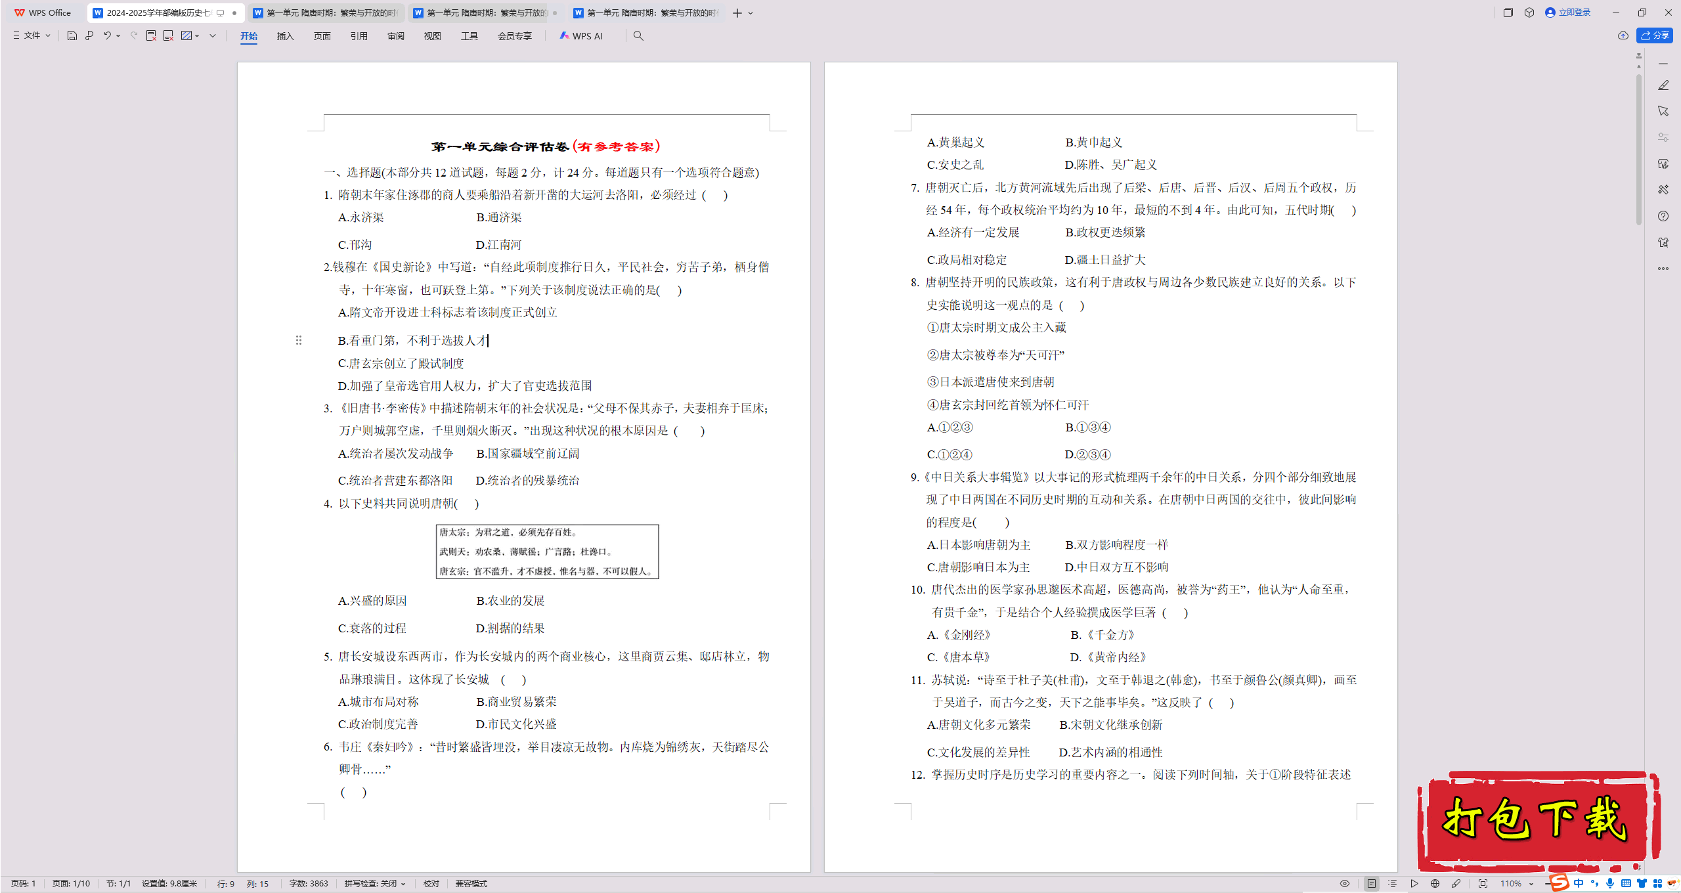
Task: Switch to the 审阅 ribbon tab
Action: (x=395, y=36)
